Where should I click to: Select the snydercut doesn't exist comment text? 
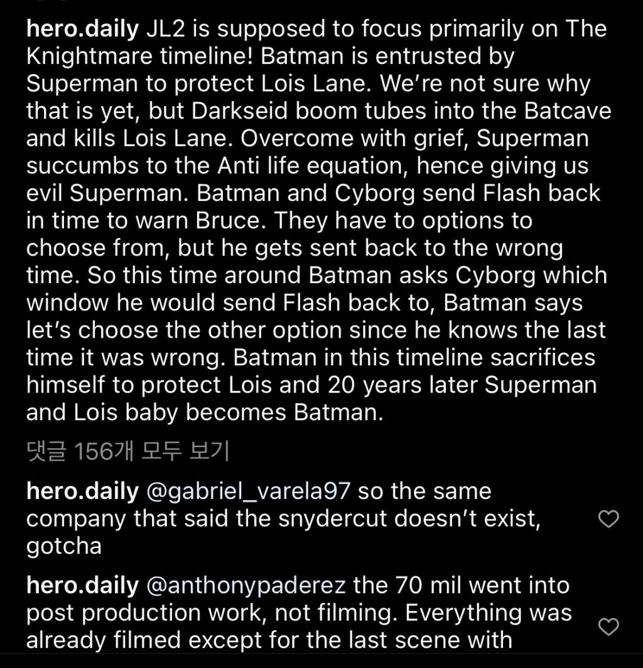coord(283,519)
